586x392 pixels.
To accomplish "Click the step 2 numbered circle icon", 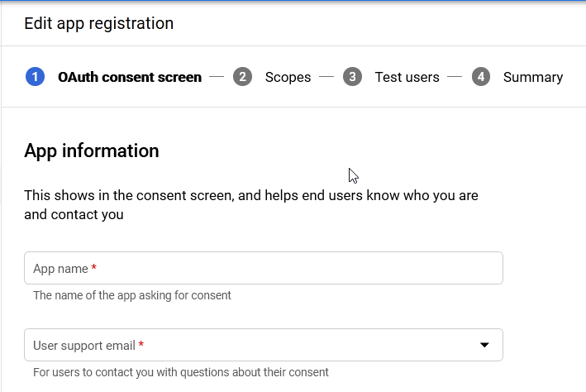I will tap(242, 77).
